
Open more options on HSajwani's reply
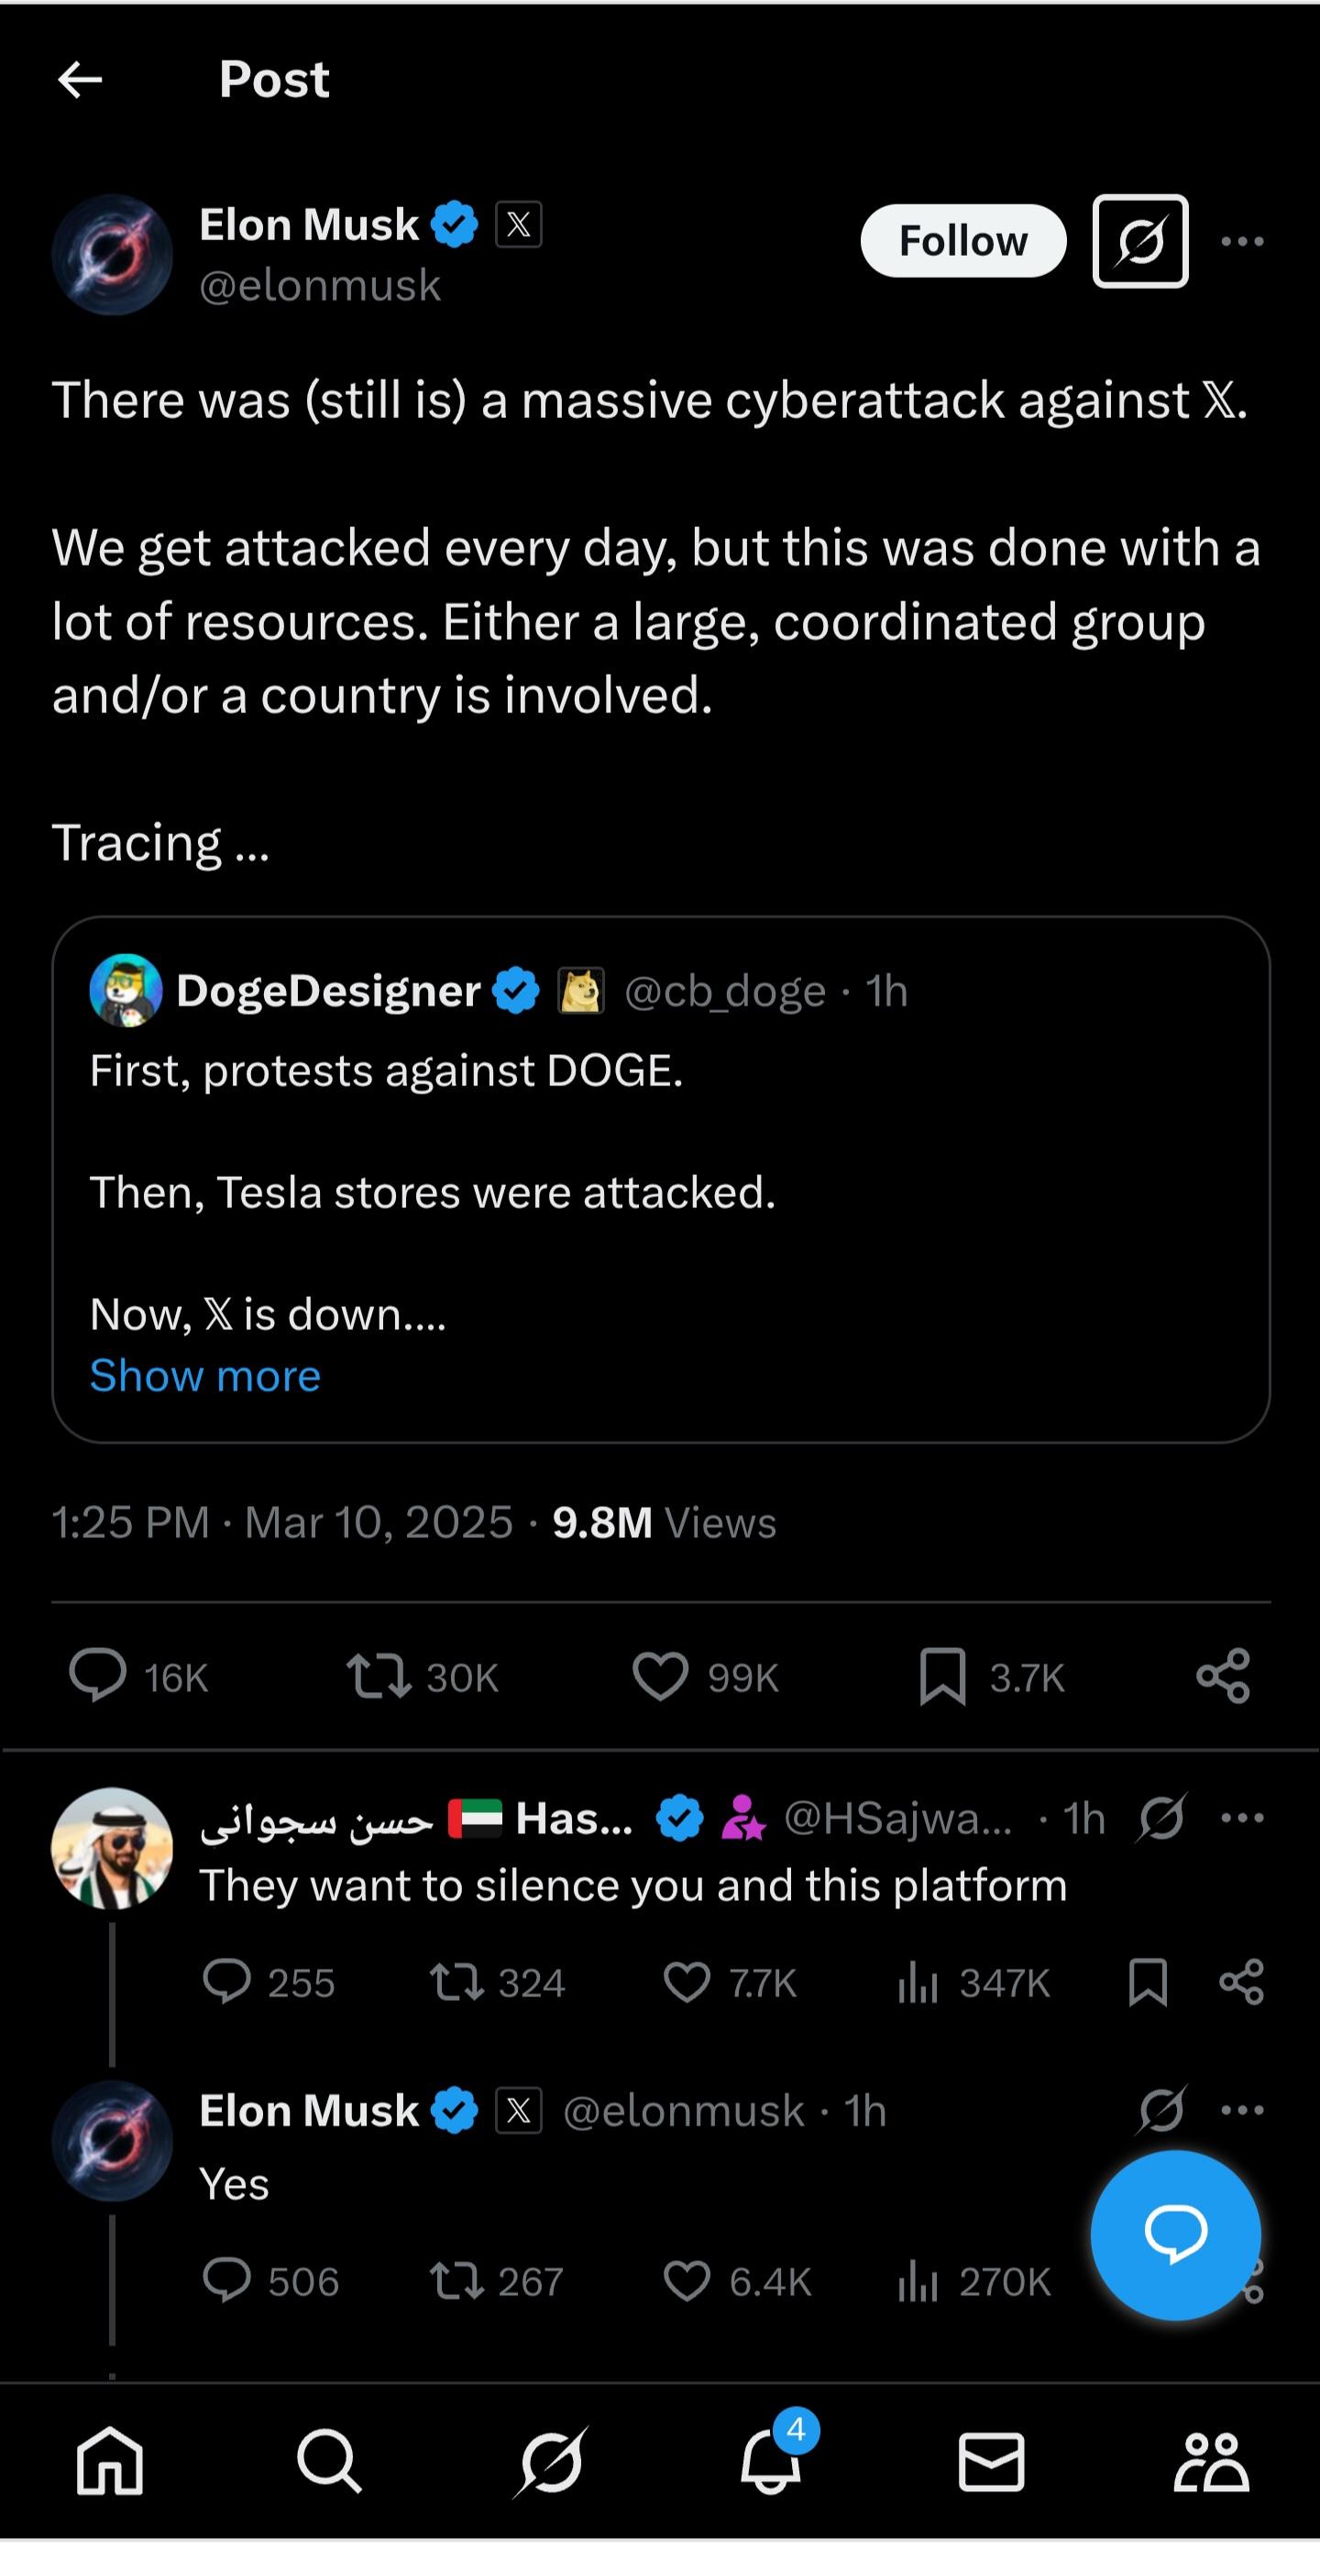click(1242, 1818)
